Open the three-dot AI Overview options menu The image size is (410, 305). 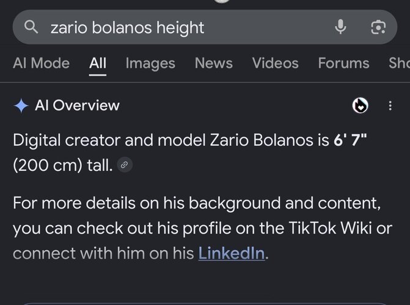tap(390, 106)
